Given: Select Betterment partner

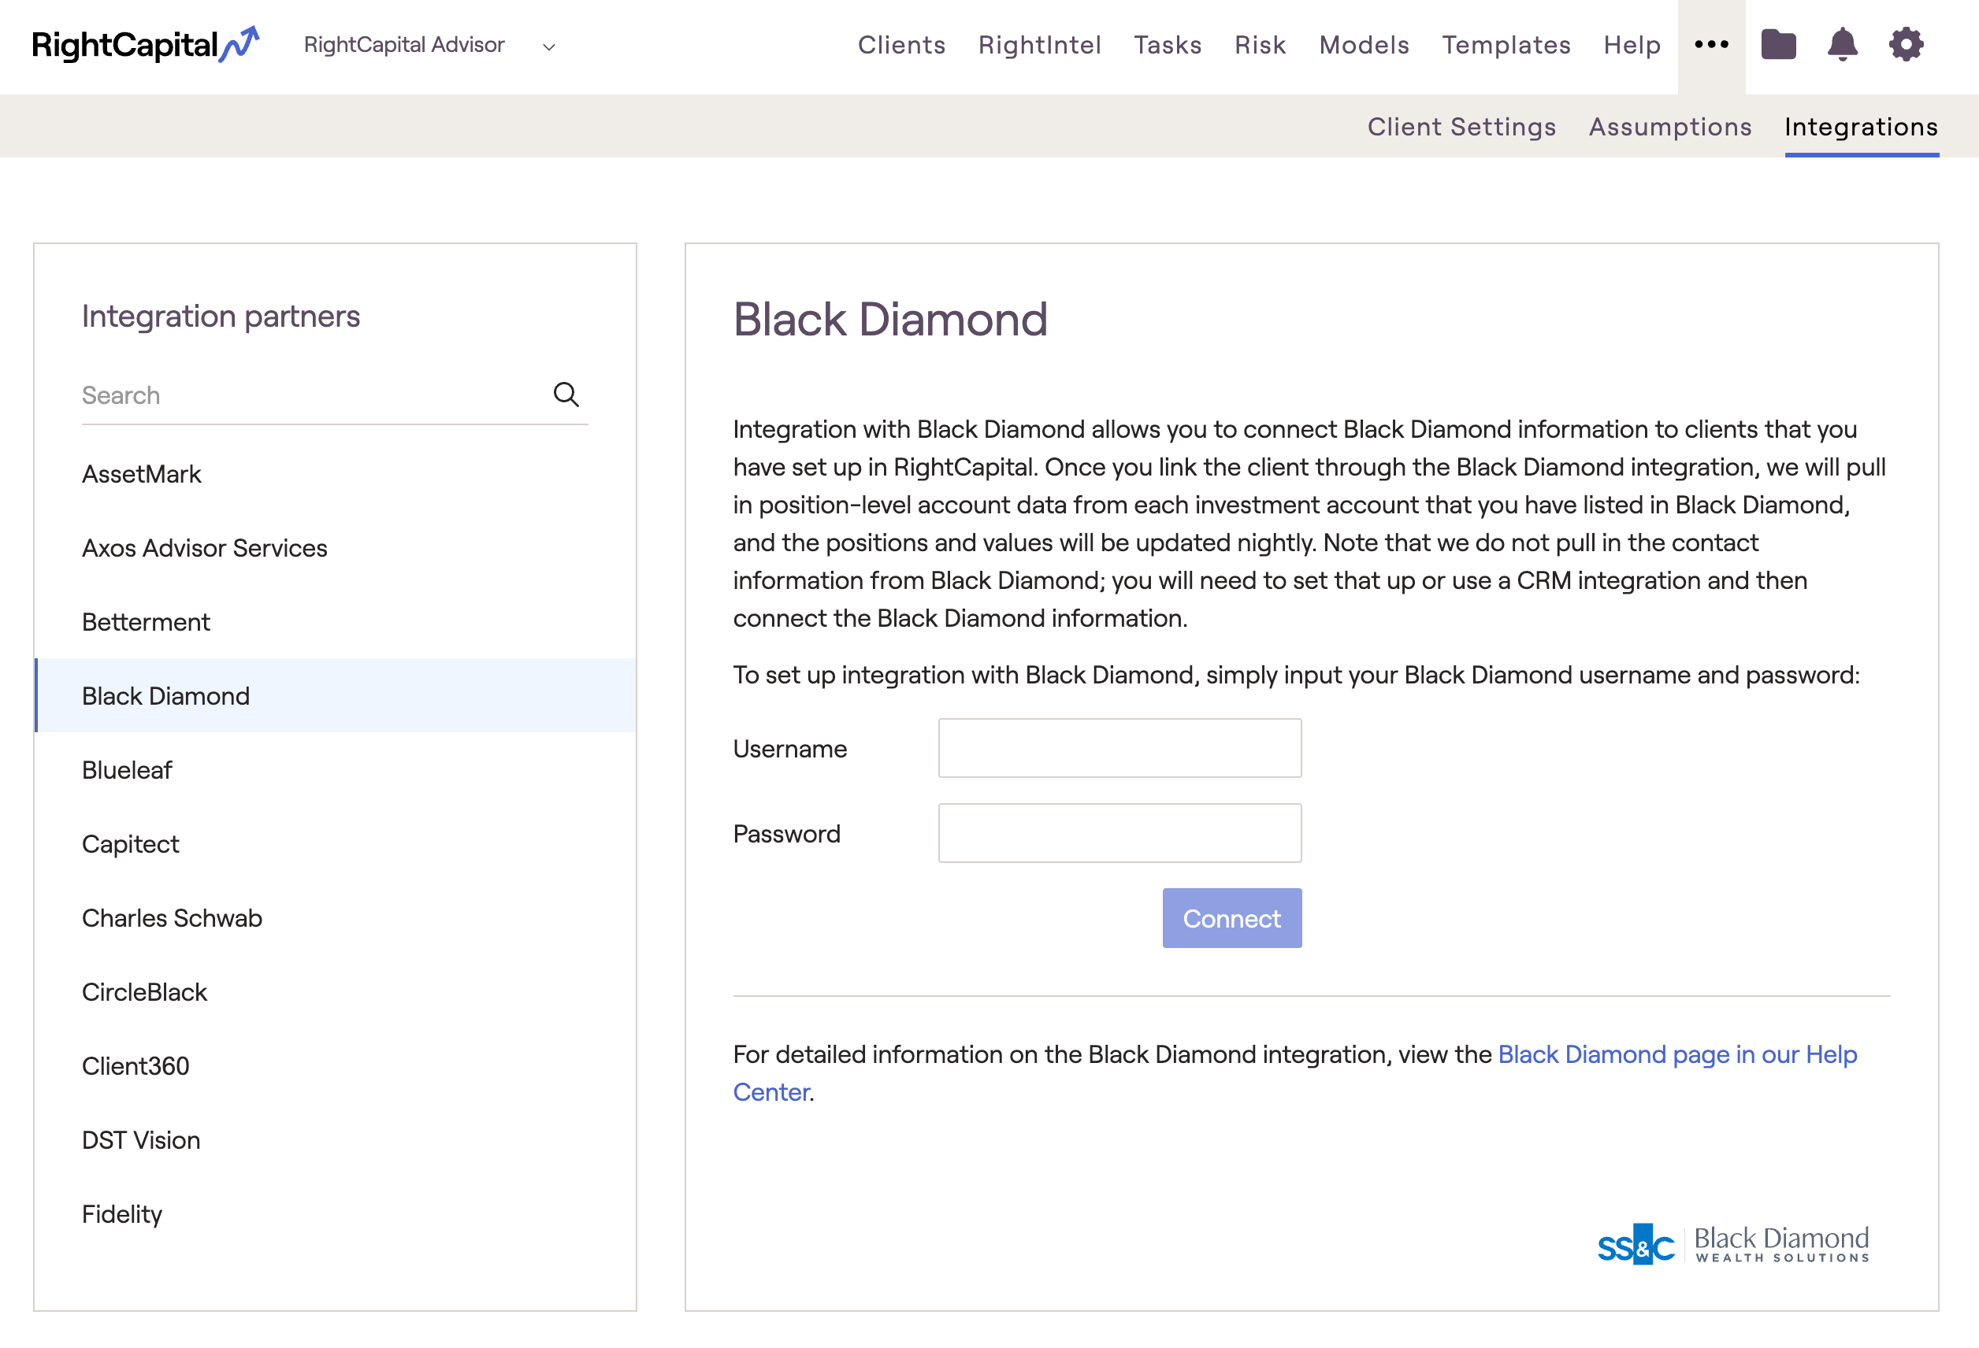Looking at the screenshot, I should [335, 622].
